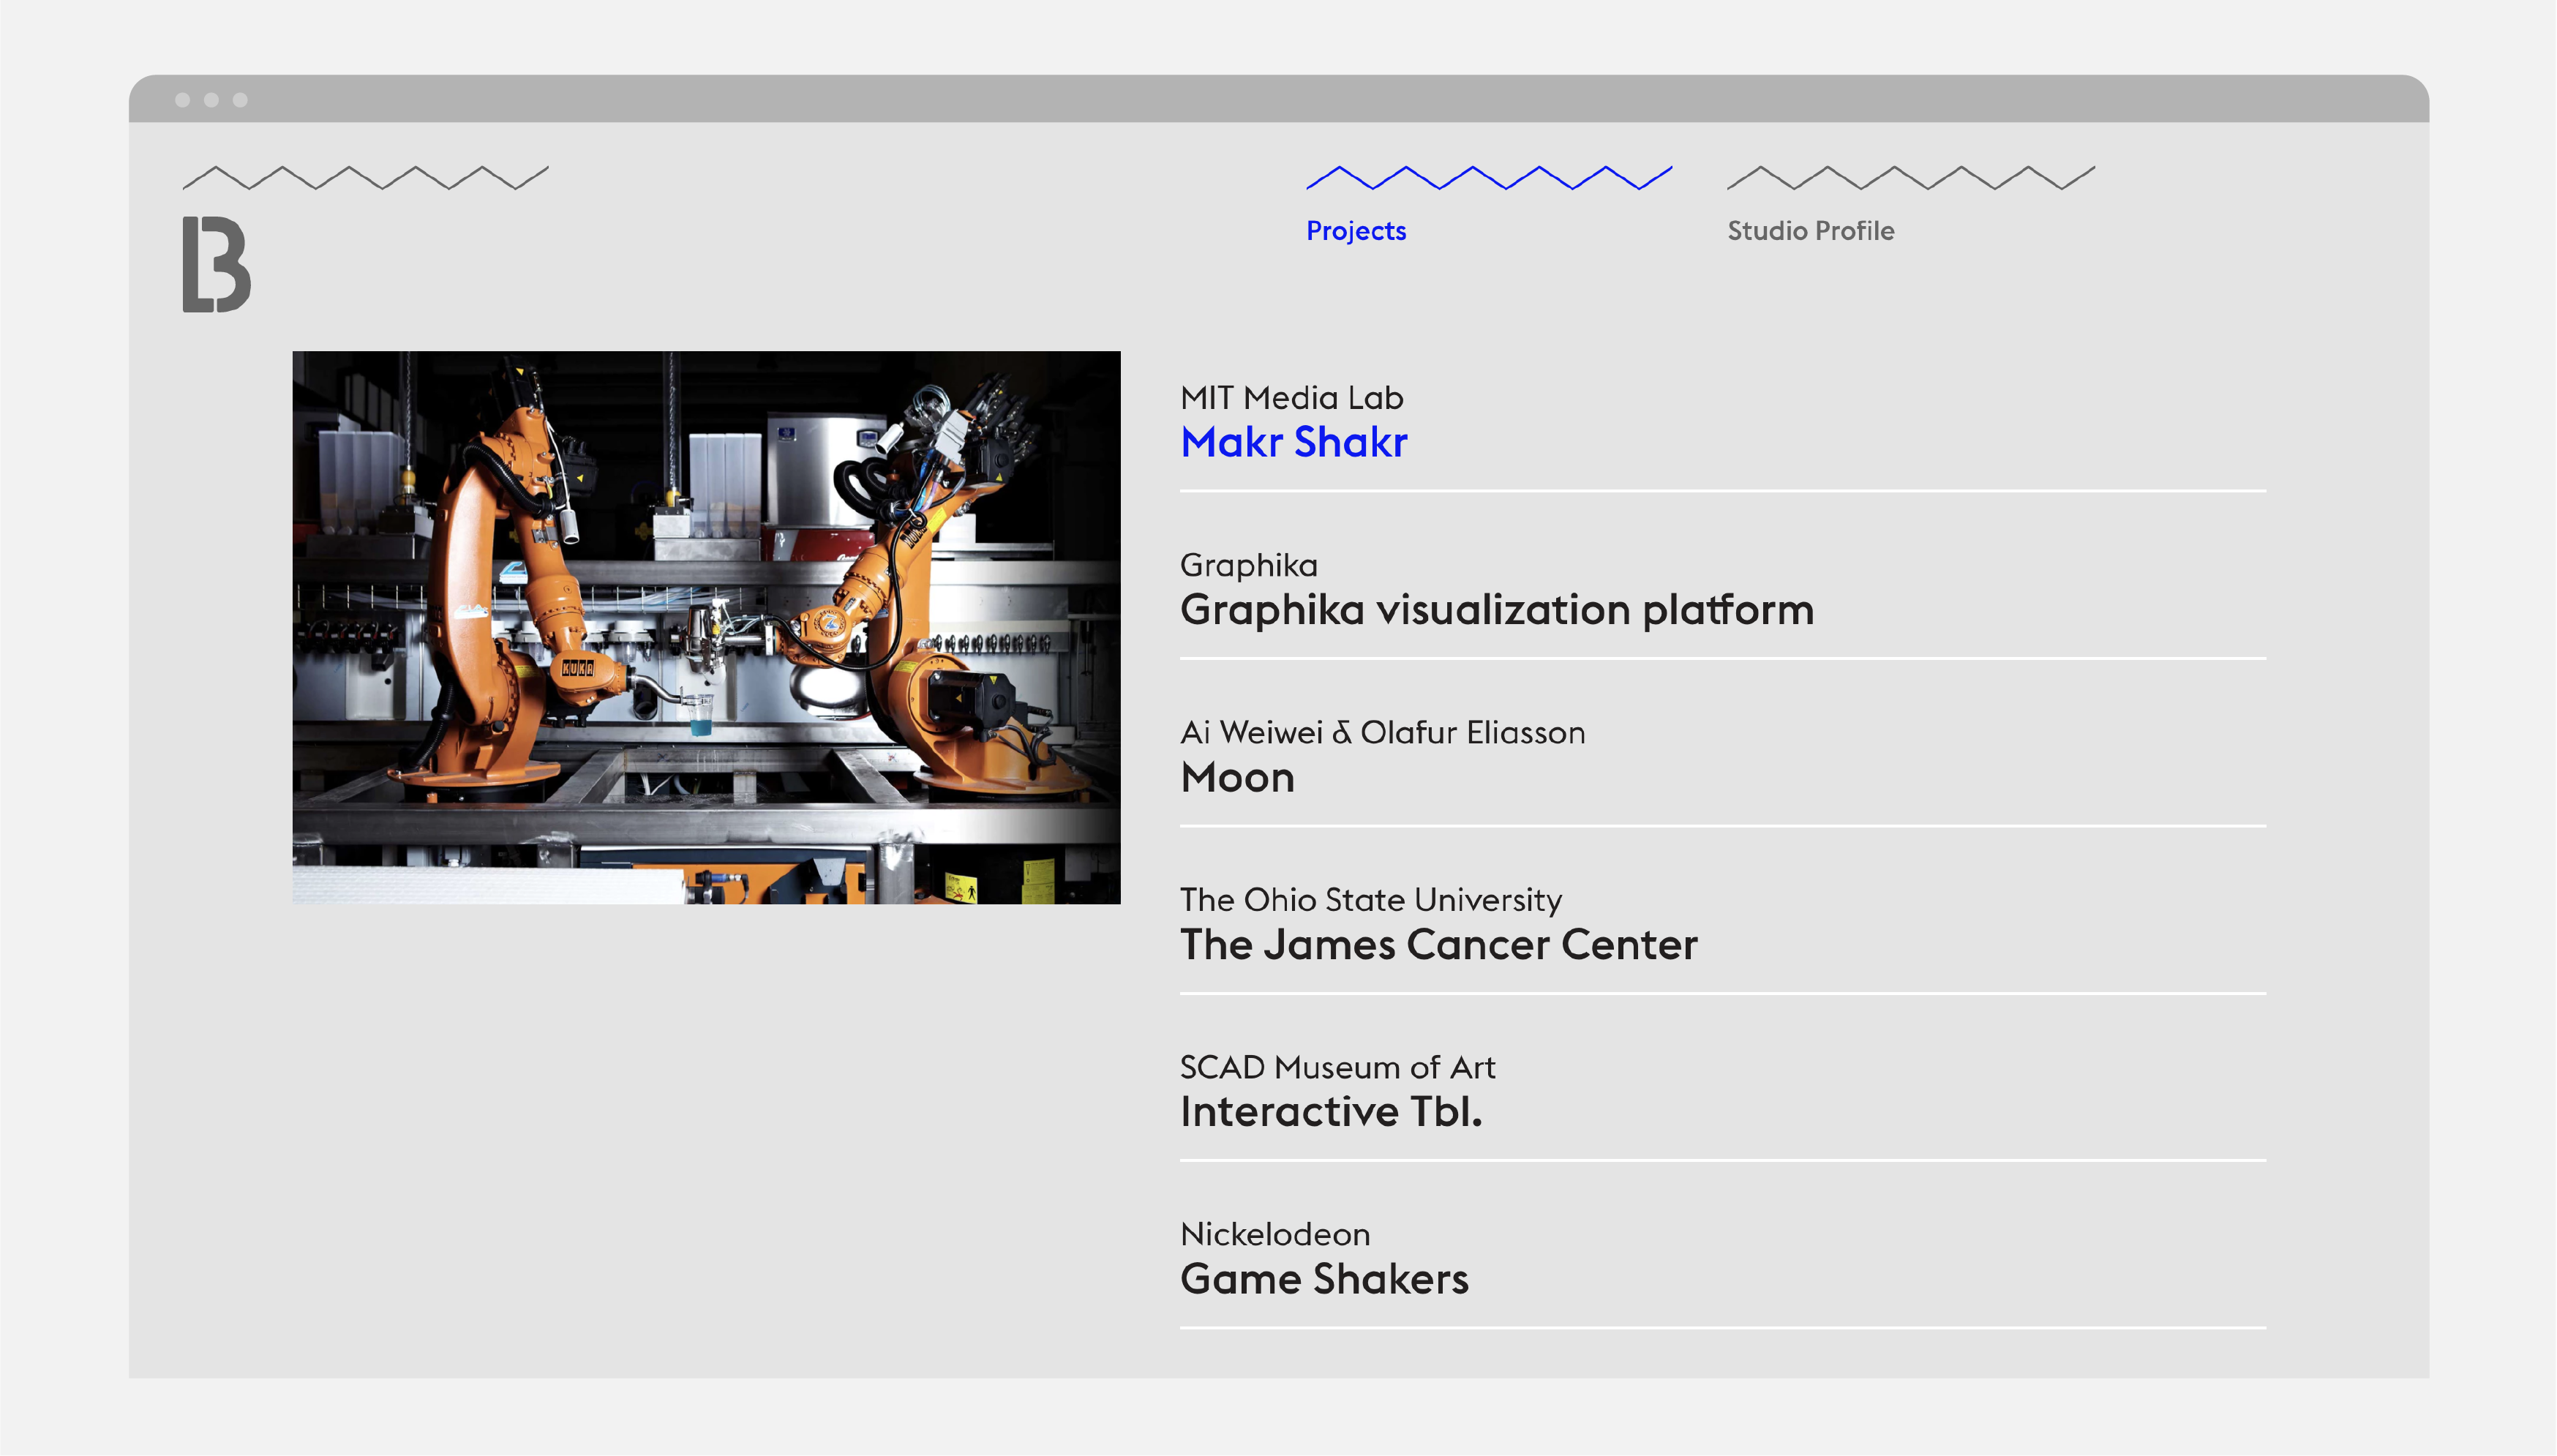Click the studio B logo
The width and height of the screenshot is (2557, 1456).
coord(216,264)
